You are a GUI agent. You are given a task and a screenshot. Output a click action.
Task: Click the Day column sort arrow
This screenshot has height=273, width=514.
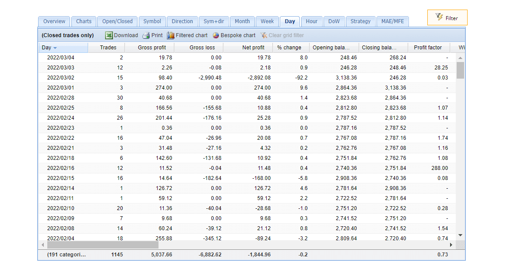[55, 48]
